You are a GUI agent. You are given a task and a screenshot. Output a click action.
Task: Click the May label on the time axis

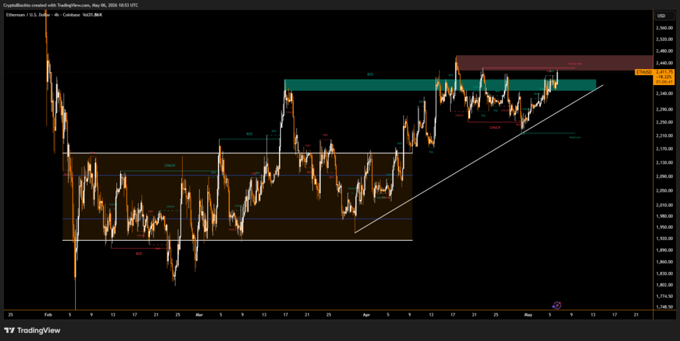(528, 315)
